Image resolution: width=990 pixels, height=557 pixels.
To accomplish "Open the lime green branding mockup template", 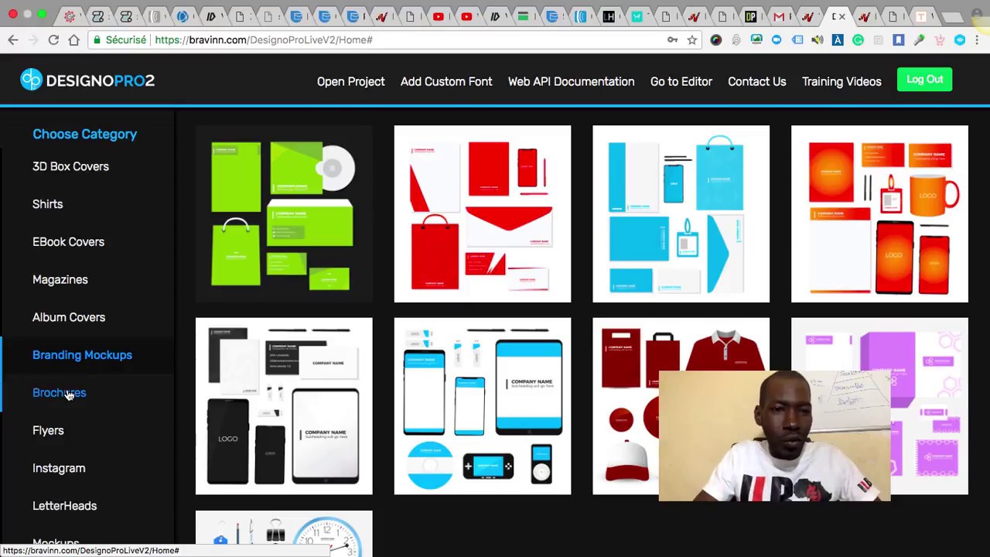I will click(x=284, y=214).
